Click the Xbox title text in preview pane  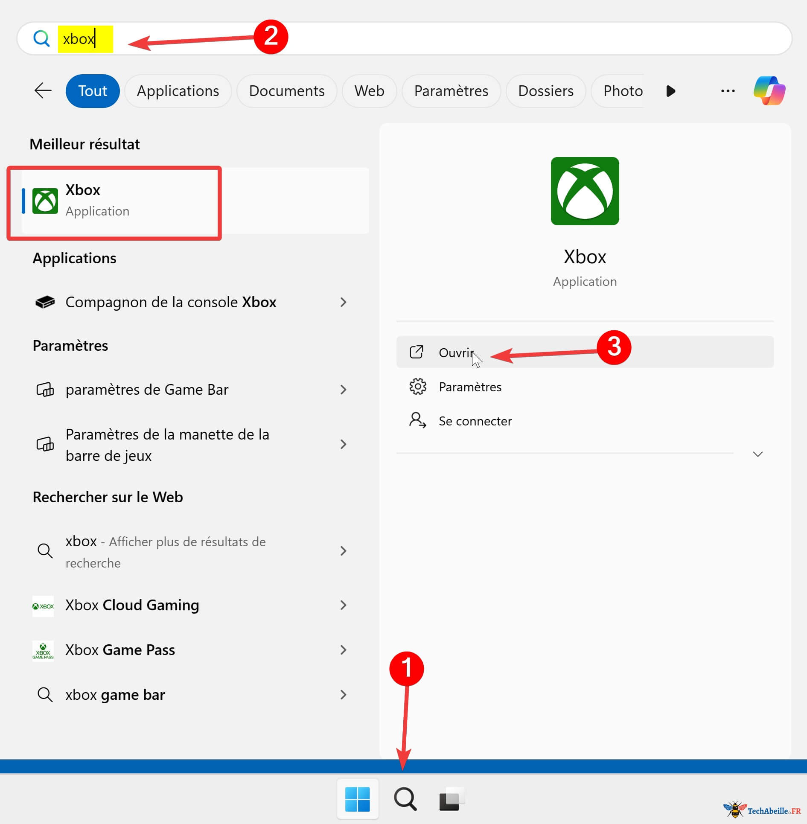[585, 257]
